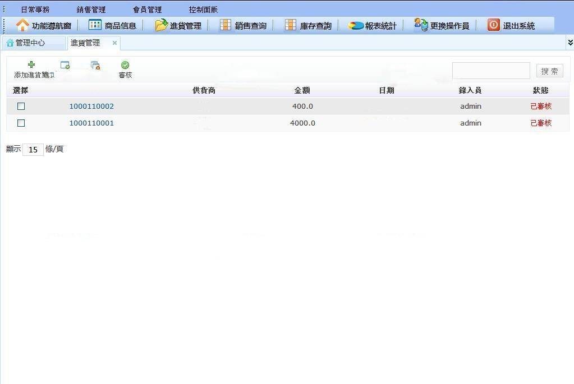Tick checkbox for order 1000110002
The height and width of the screenshot is (384, 574).
coord(21,106)
